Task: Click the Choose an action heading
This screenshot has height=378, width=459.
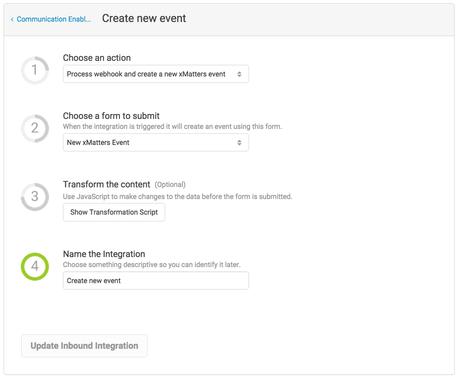Action: point(97,58)
